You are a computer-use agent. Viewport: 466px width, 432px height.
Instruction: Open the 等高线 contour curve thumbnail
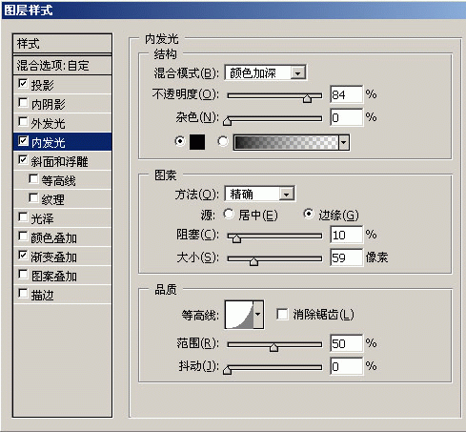tap(239, 315)
